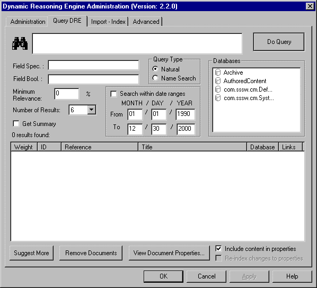
Task: Sort by the Title column header
Action: [x=192, y=147]
